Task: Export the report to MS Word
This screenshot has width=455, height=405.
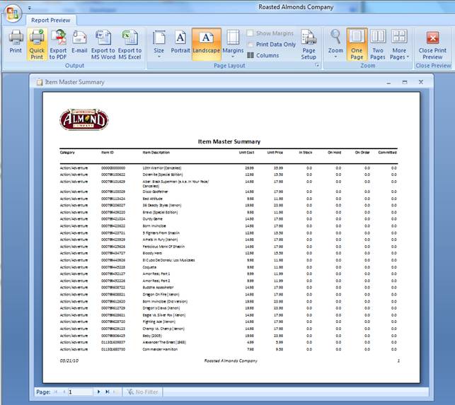Action: 103,44
